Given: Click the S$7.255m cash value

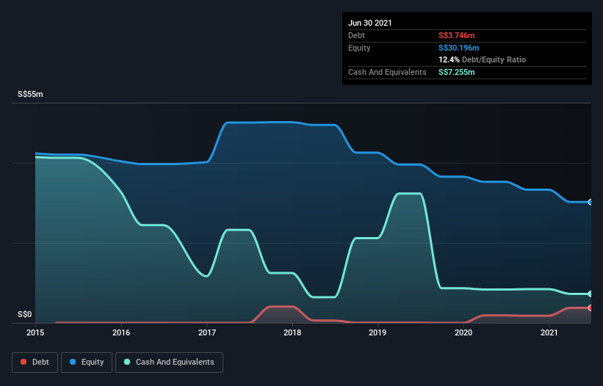Looking at the screenshot, I should point(457,72).
